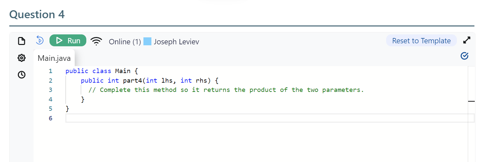Screen dimensions: 499x162
Task: Open the history clock icon
Action: (22, 75)
